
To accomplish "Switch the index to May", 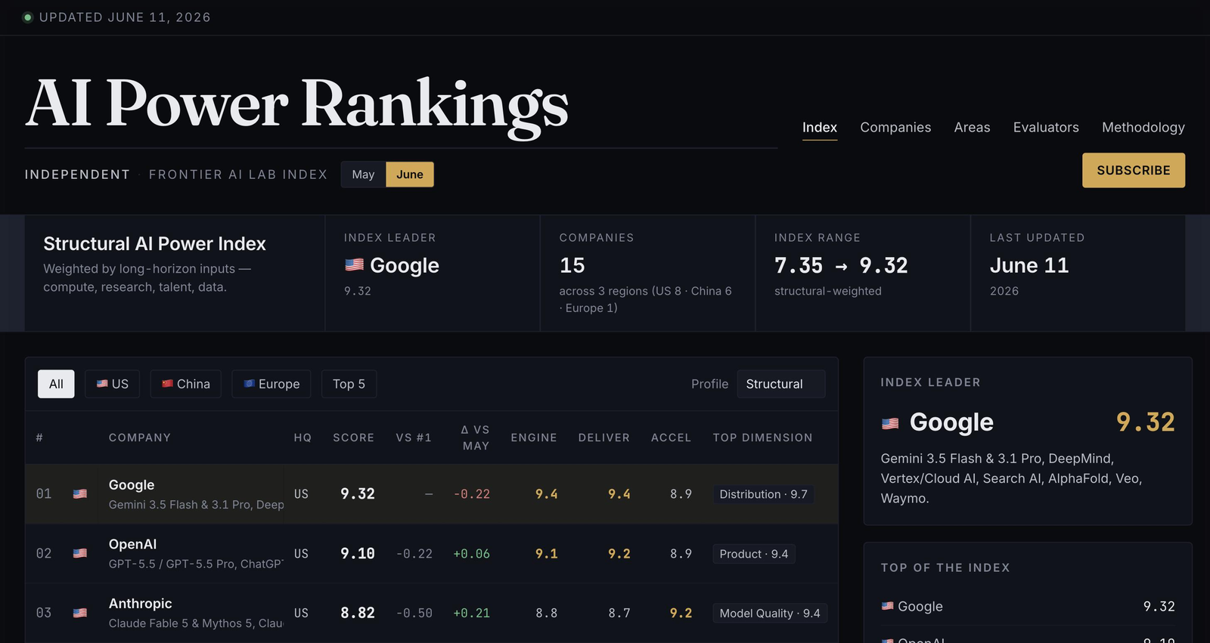I will coord(363,175).
